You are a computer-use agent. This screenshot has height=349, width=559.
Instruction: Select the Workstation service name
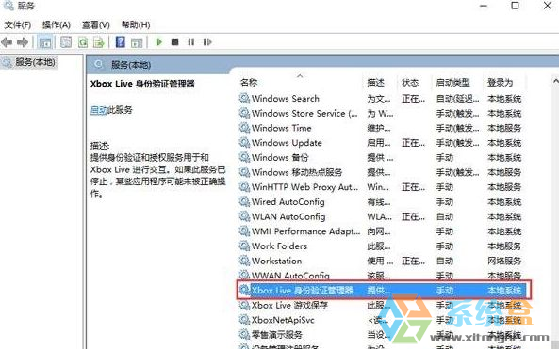[x=276, y=262]
